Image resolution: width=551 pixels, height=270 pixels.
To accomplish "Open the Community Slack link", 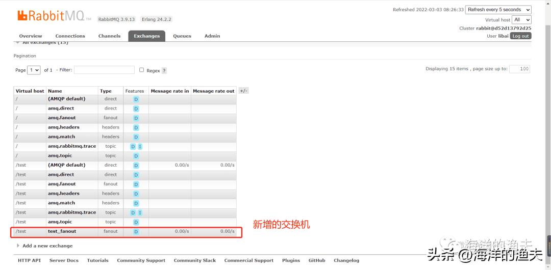I will point(195,260).
